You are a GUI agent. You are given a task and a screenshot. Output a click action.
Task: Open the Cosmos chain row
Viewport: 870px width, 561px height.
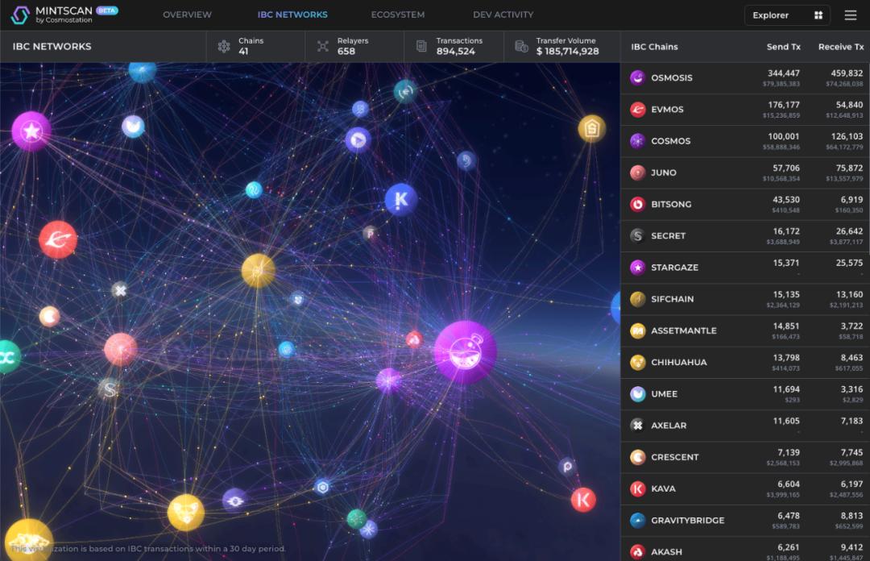[x=745, y=141]
